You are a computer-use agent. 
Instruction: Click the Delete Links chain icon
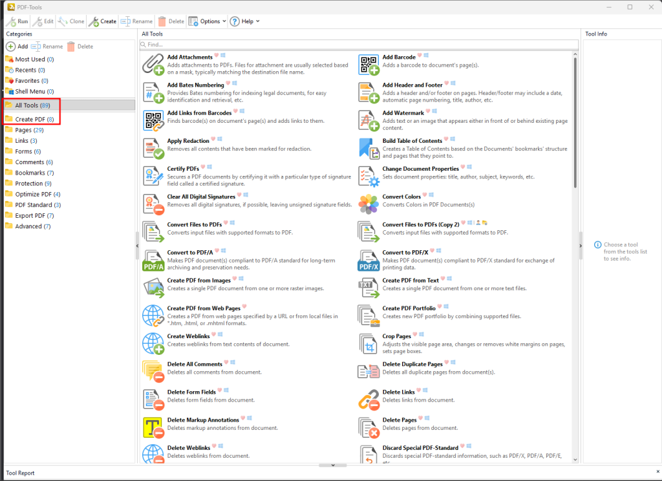coord(368,400)
